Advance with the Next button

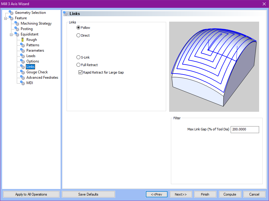(x=181, y=194)
